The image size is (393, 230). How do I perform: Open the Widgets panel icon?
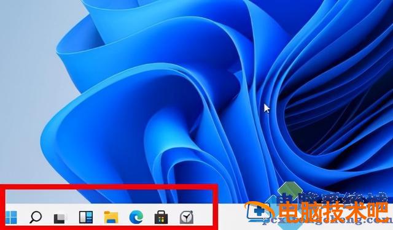point(86,217)
